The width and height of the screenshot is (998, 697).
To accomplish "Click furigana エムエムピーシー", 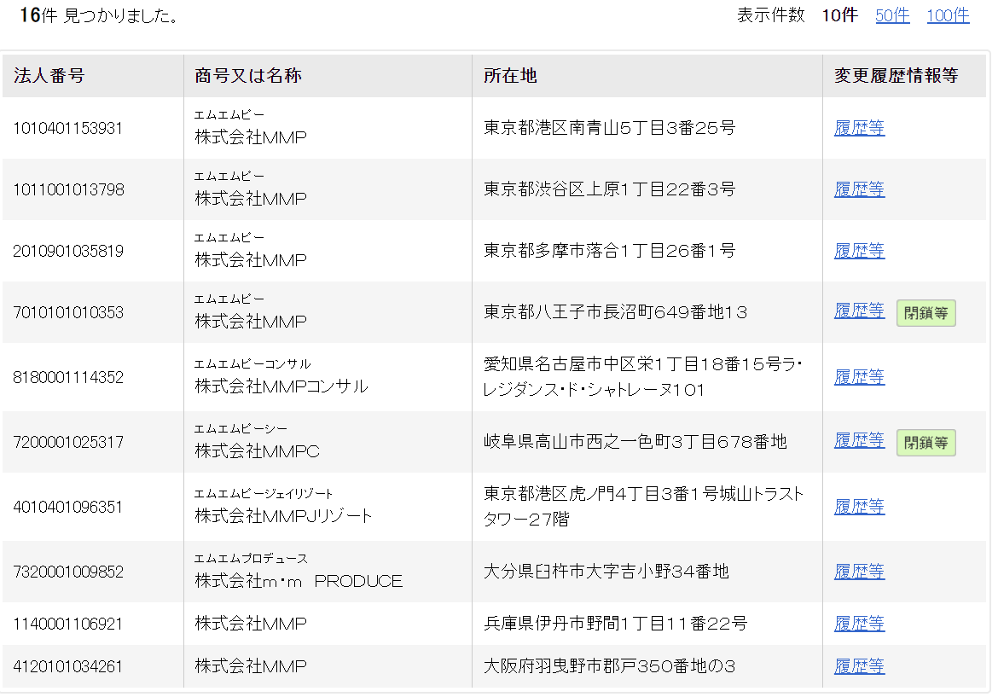I will pyautogui.click(x=241, y=429).
